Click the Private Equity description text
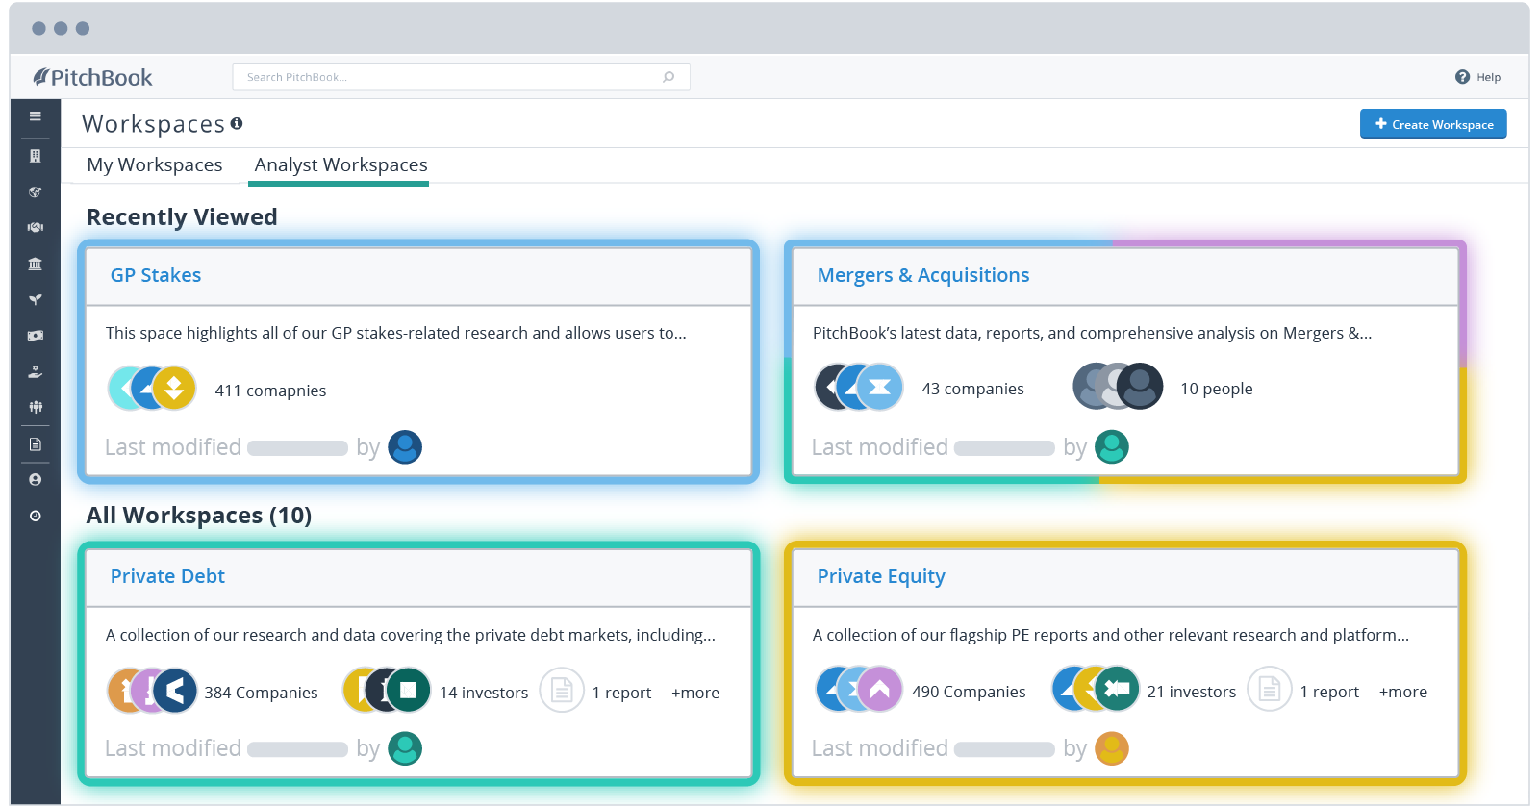 (x=1111, y=635)
